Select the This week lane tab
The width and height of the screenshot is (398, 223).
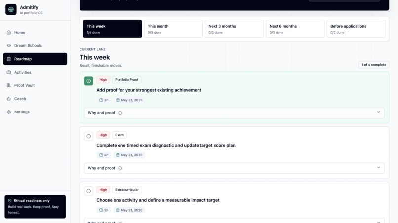(x=113, y=29)
